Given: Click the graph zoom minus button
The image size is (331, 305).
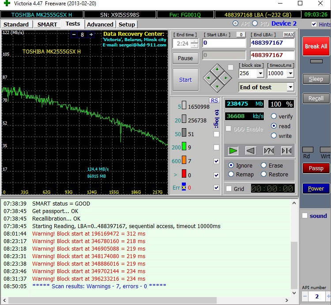Looking at the screenshot, I should point(74,34).
